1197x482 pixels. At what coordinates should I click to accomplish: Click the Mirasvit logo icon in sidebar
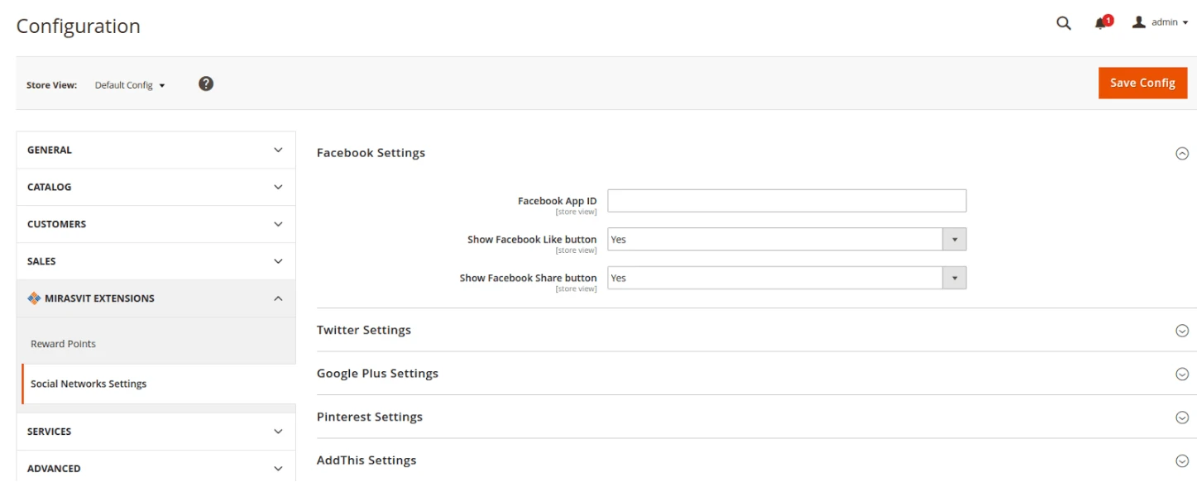(34, 298)
